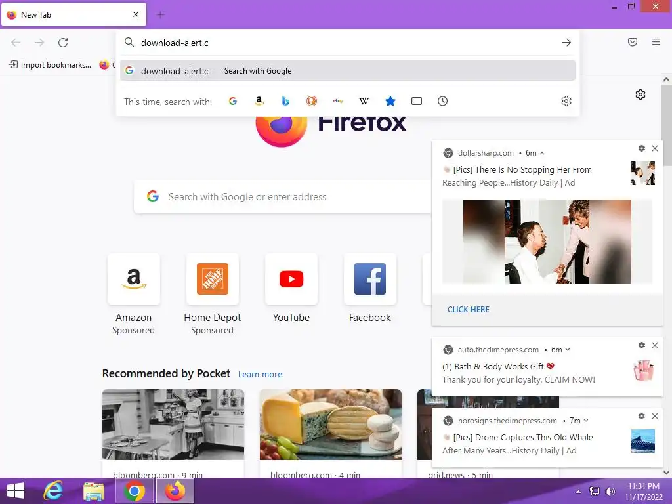The image size is (672, 504).
Task: Focus the address bar text download-alert.c
Action: [175, 43]
